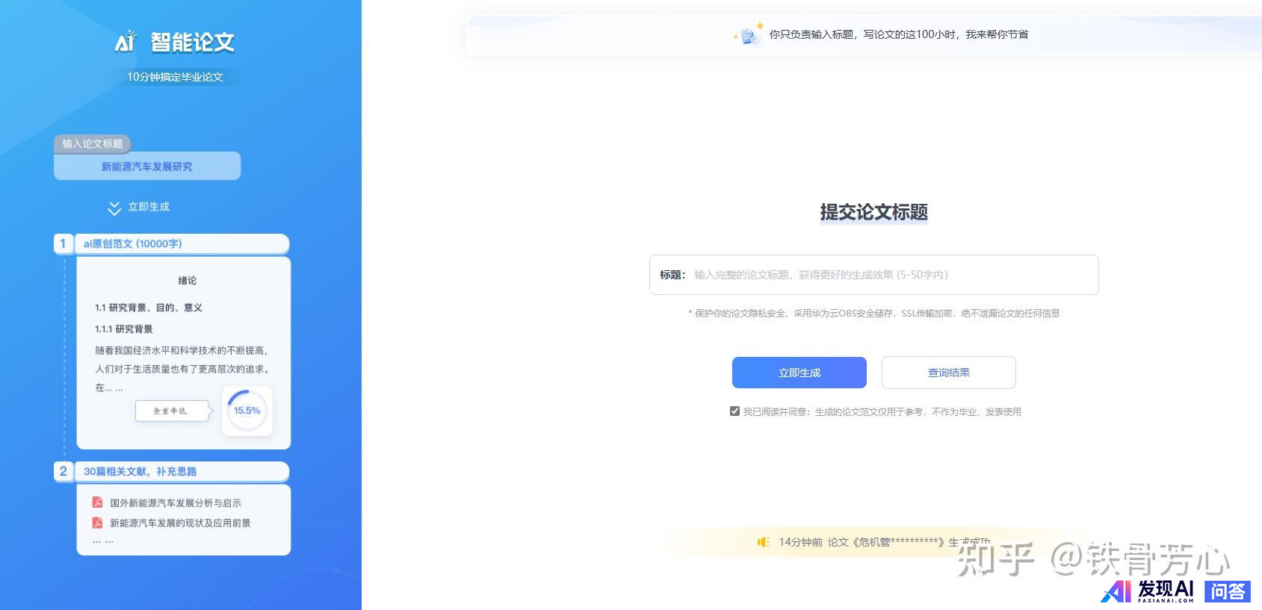Click PDF icon beside 国外新能源汽车发展分析与启示
The width and height of the screenshot is (1262, 610).
(97, 502)
